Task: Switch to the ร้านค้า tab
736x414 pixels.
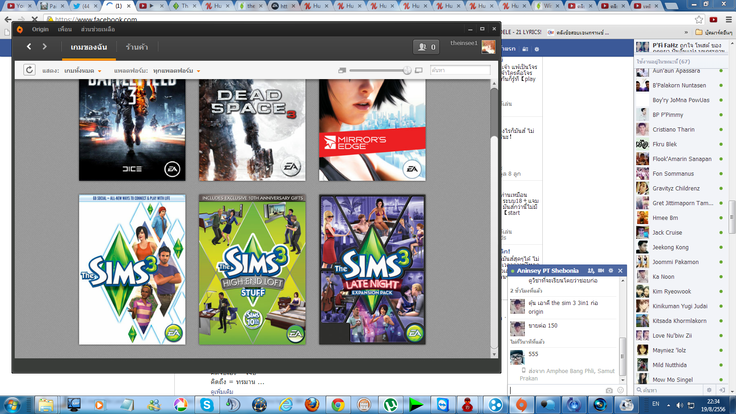Action: pos(137,47)
